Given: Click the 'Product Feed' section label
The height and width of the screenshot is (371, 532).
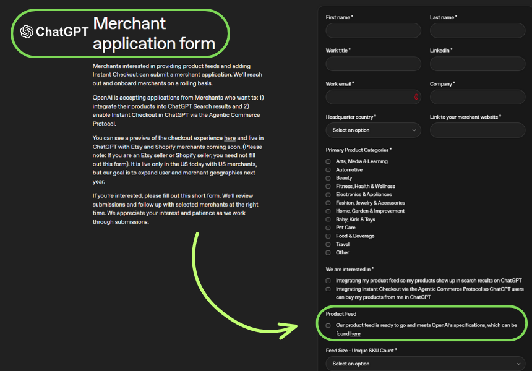Looking at the screenshot, I should click(x=341, y=314).
